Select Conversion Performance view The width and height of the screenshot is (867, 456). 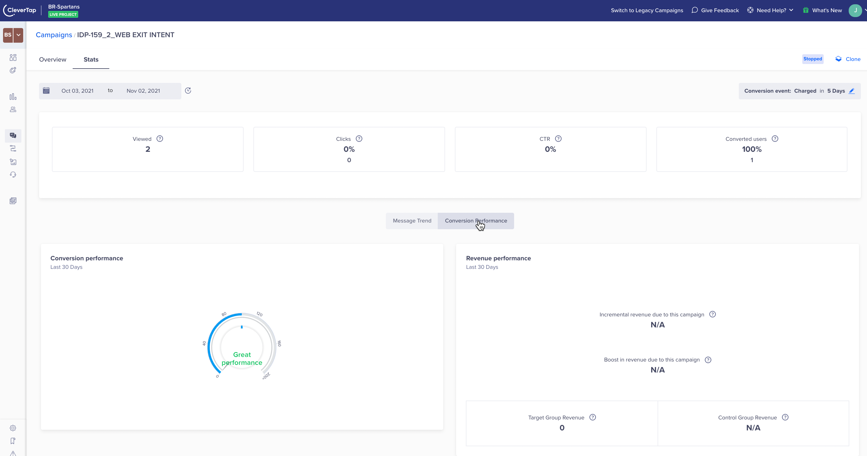click(476, 221)
